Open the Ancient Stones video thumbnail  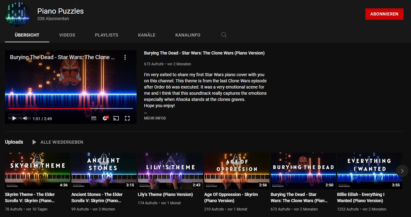(104, 171)
